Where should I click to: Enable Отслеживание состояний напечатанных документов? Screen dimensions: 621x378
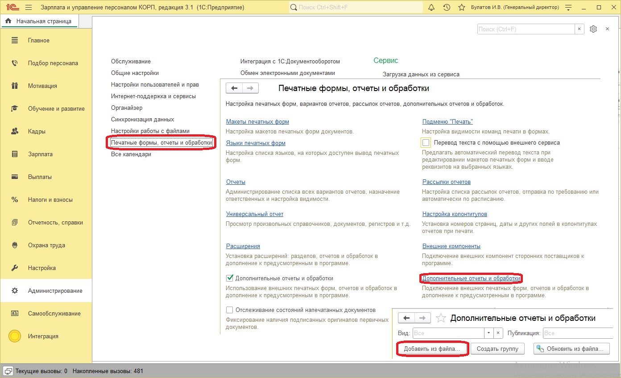click(x=230, y=310)
